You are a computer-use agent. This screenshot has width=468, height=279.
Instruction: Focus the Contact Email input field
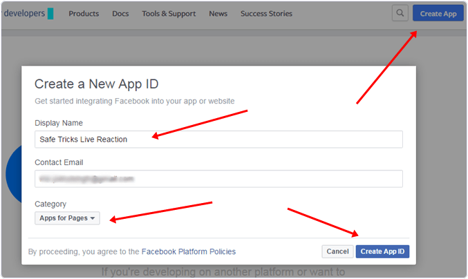[218, 179]
